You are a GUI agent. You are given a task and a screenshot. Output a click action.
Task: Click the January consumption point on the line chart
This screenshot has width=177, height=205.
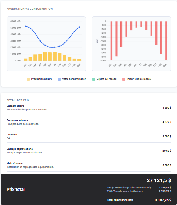click(25, 26)
